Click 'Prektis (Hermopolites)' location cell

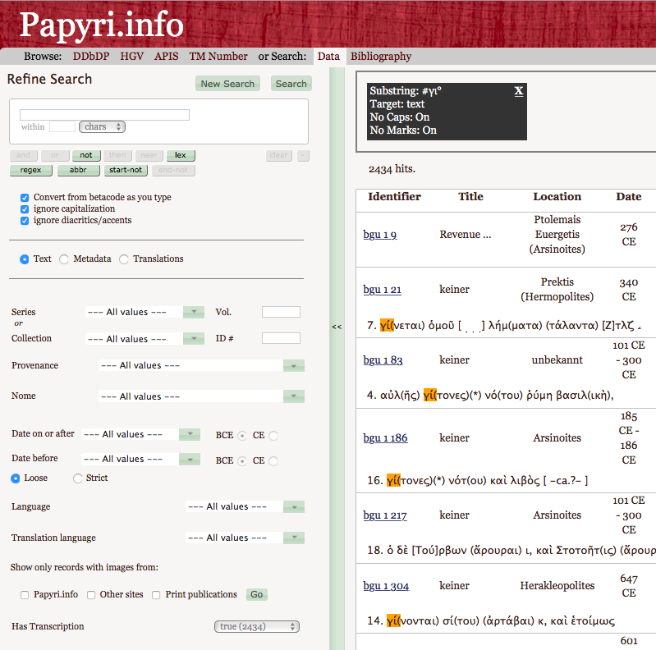557,290
